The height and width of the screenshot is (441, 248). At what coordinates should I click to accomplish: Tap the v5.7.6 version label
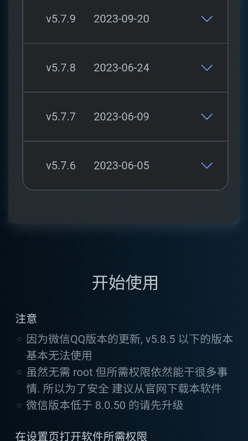tap(61, 166)
